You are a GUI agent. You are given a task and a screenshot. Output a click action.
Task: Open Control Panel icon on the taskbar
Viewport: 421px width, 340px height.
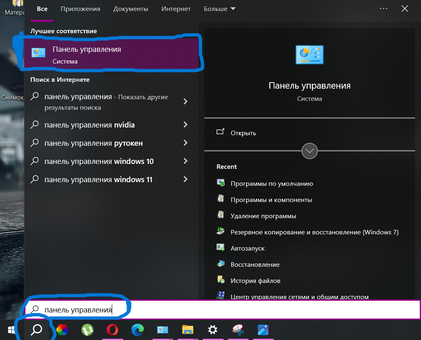(163, 330)
